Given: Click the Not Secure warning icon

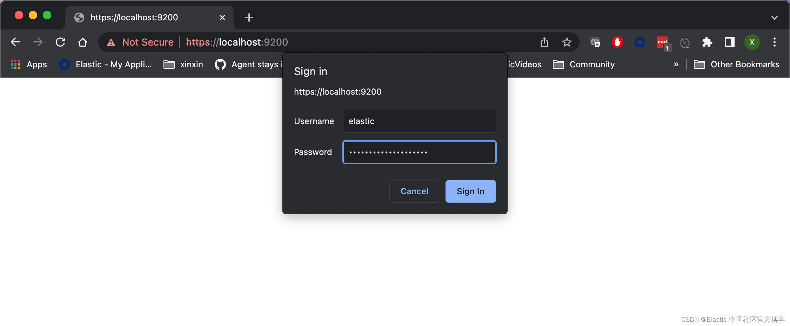Looking at the screenshot, I should pyautogui.click(x=111, y=42).
